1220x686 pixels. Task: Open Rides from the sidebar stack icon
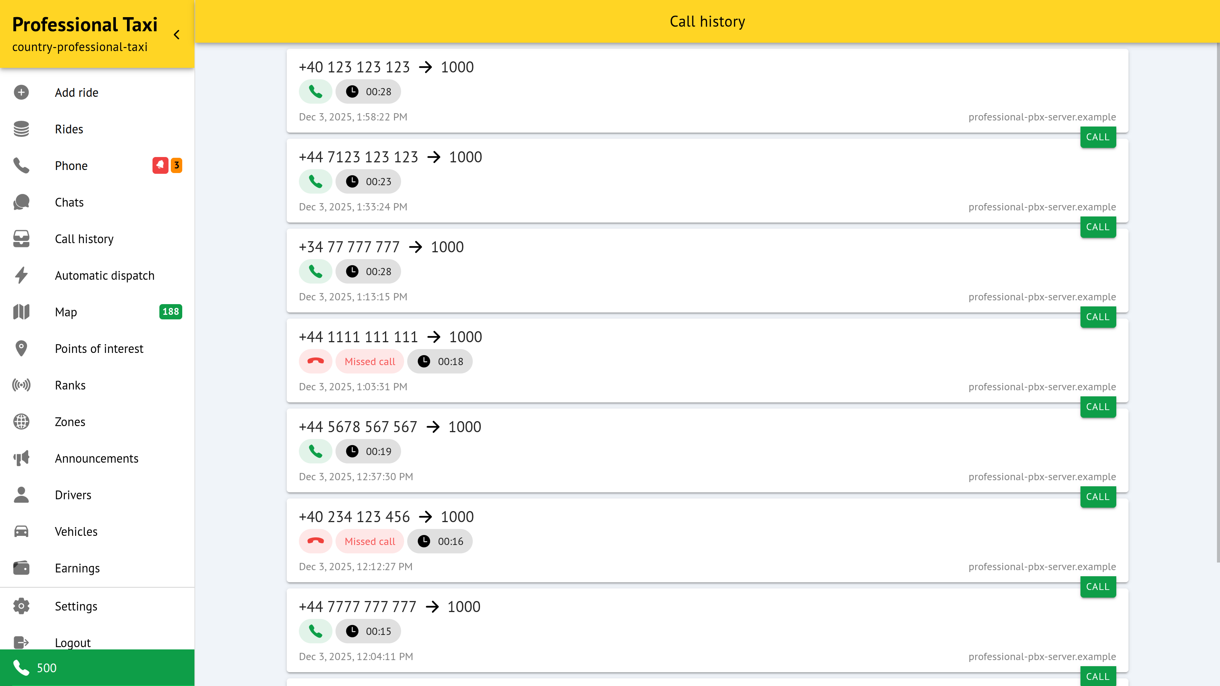click(x=21, y=129)
